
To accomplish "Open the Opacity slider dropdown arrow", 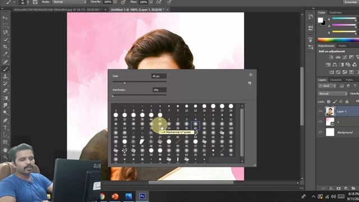I will pos(115,2).
